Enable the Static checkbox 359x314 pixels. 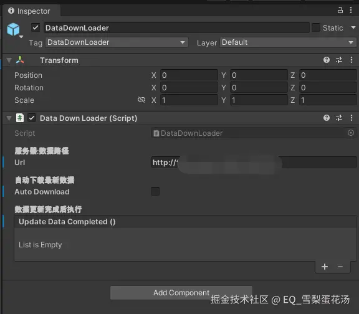coord(316,27)
